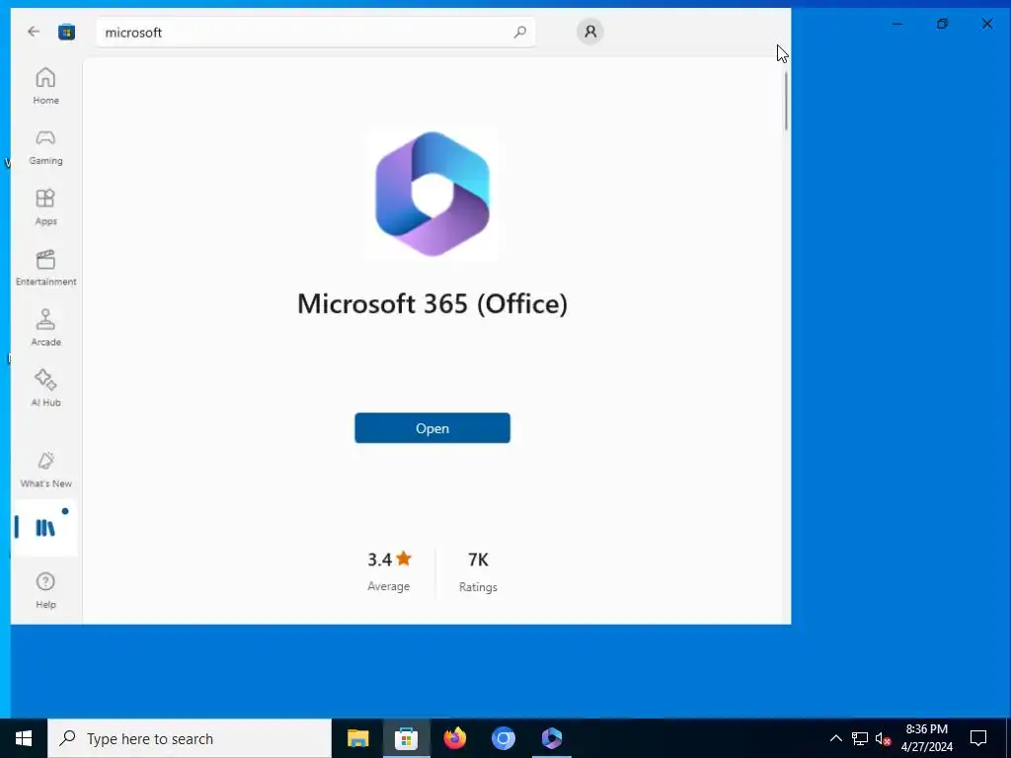Click the Microsoft Store taskbar icon
The height and width of the screenshot is (758, 1011).
(406, 738)
